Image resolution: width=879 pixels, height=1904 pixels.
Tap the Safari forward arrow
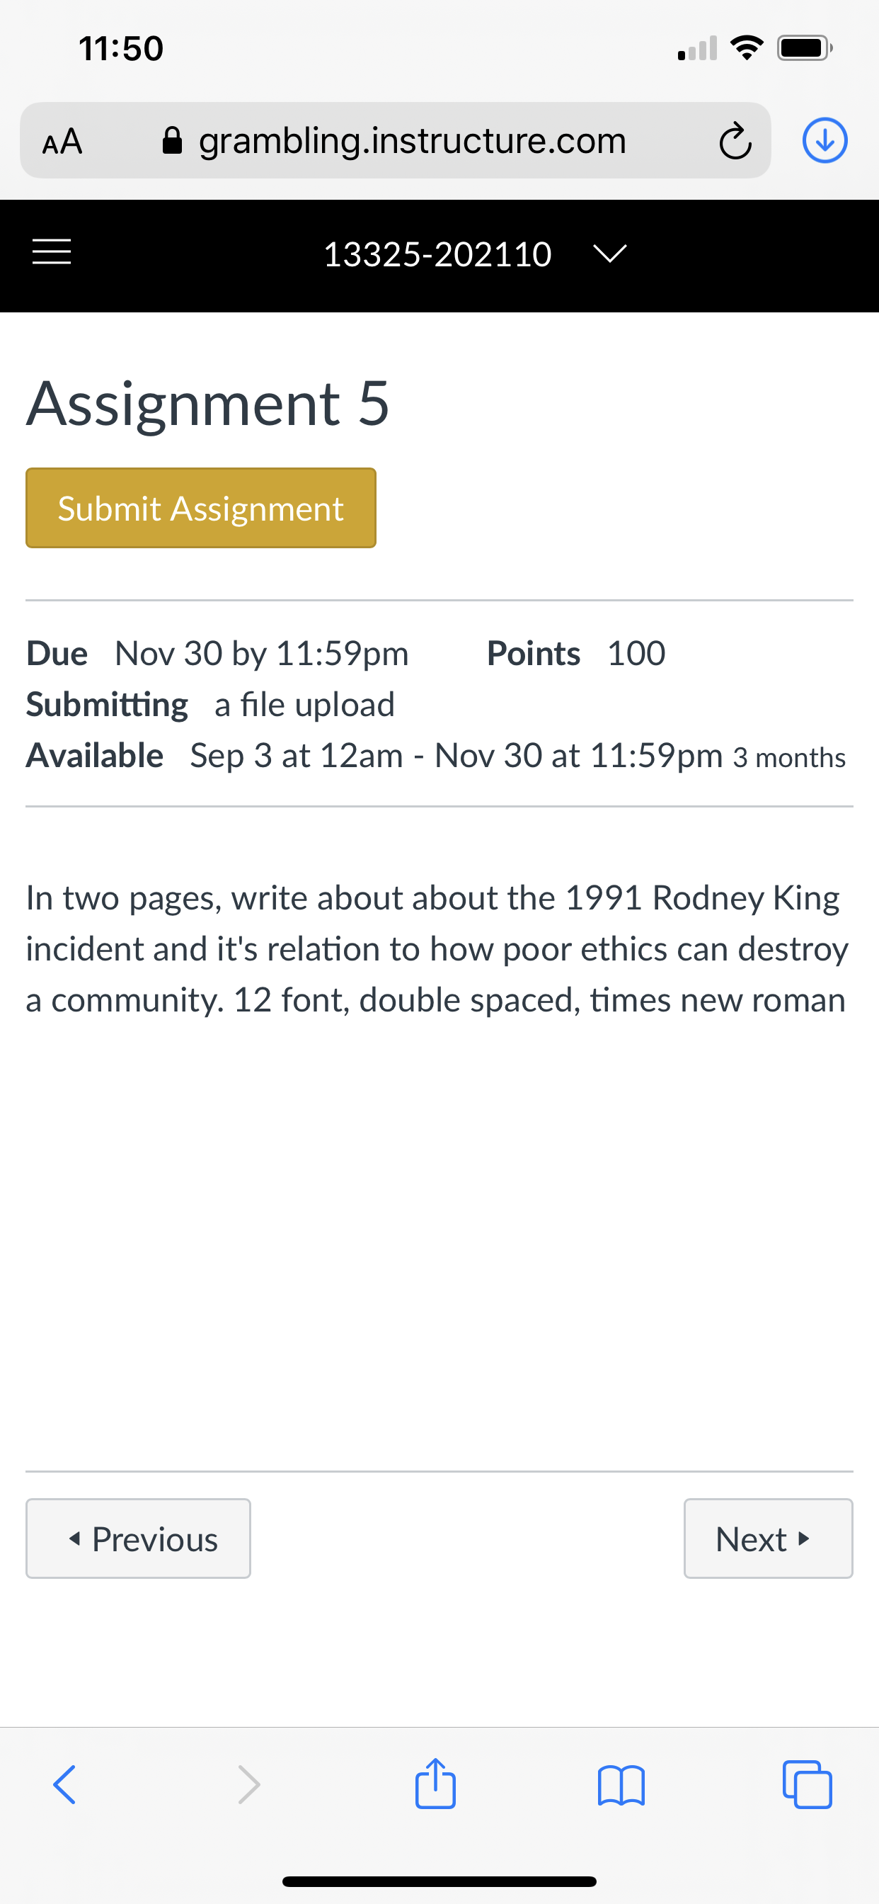pos(249,1784)
